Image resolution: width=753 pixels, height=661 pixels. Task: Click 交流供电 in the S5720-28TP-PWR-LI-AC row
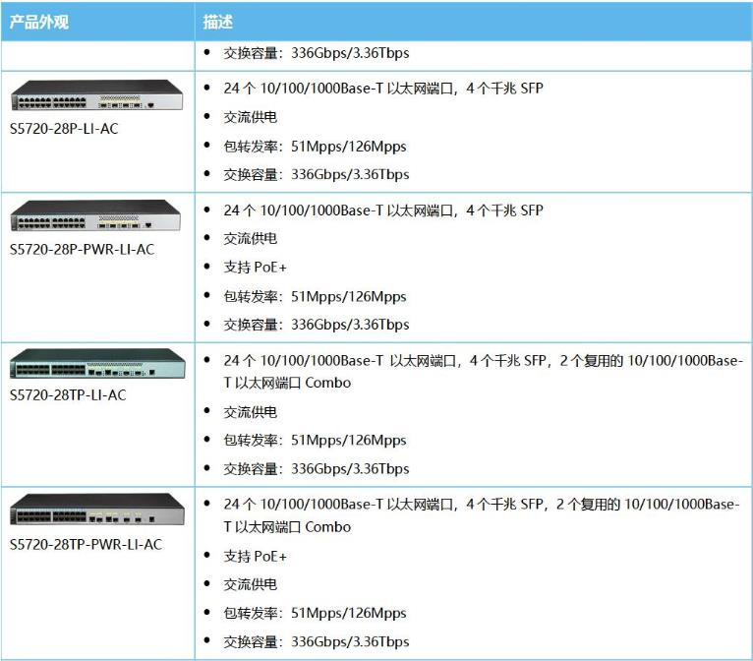coord(251,584)
